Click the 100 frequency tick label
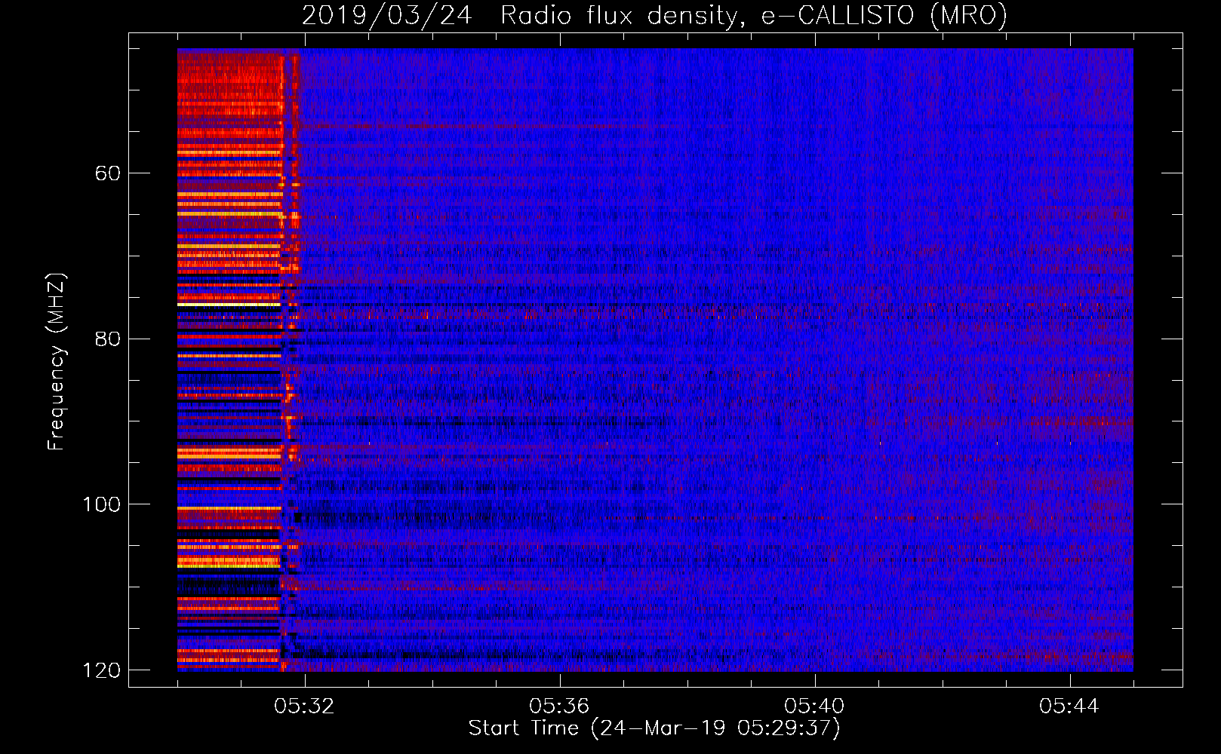Viewport: 1221px width, 754px height. (102, 504)
